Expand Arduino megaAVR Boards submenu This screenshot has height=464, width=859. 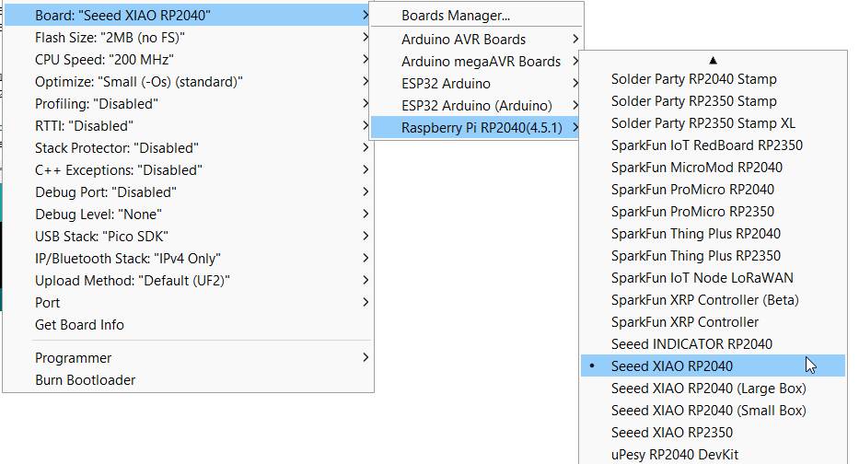(x=481, y=61)
